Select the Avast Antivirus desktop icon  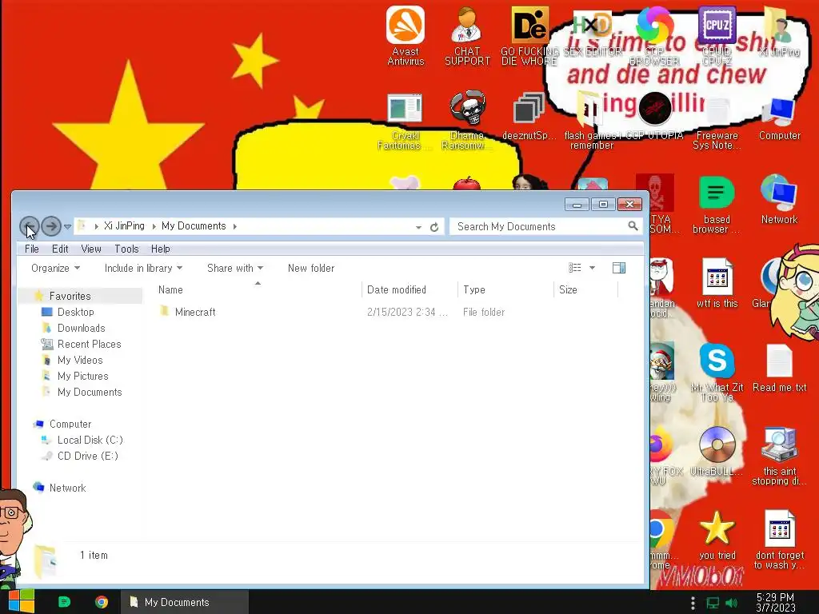click(x=406, y=35)
